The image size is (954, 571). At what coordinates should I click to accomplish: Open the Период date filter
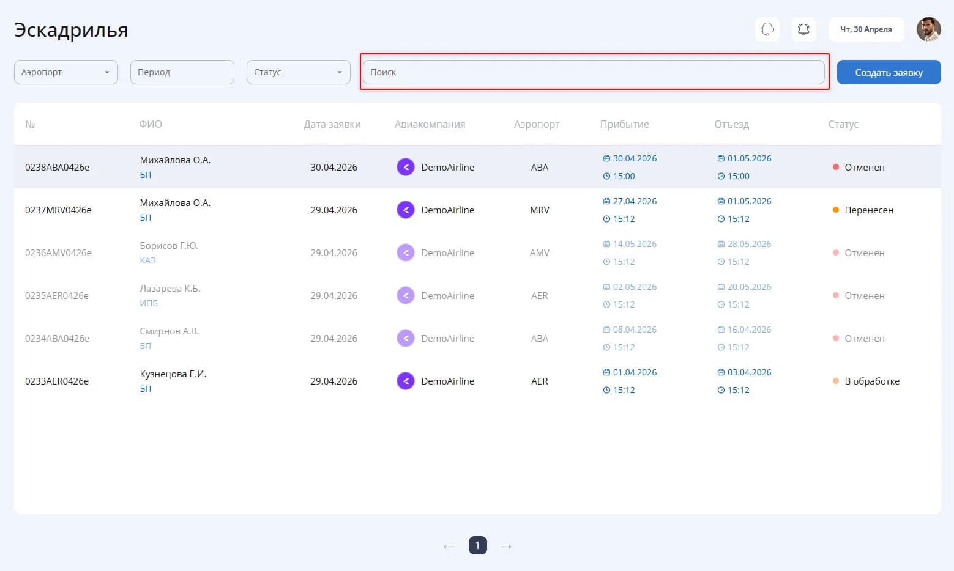tap(182, 72)
